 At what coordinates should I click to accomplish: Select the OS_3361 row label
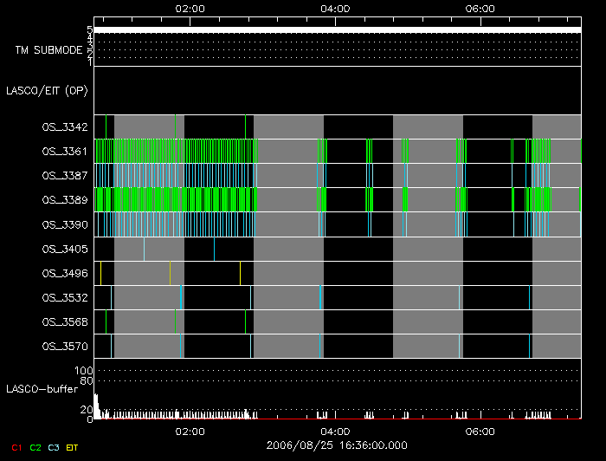click(65, 152)
